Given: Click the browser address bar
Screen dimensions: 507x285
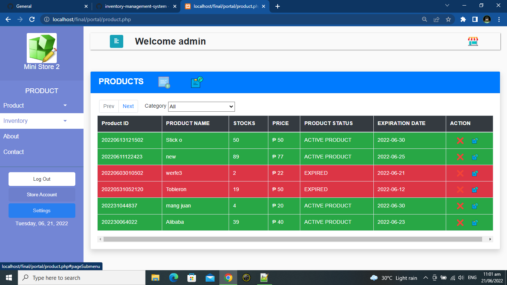Looking at the screenshot, I should 230,19.
